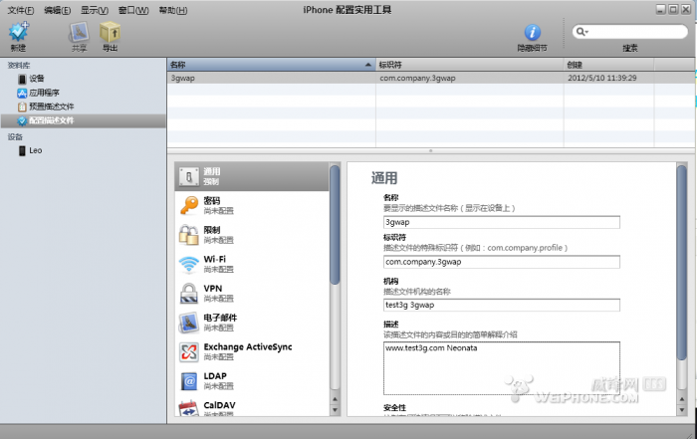Click the Description text area
Screen dimensions: 697x439
click(502, 368)
